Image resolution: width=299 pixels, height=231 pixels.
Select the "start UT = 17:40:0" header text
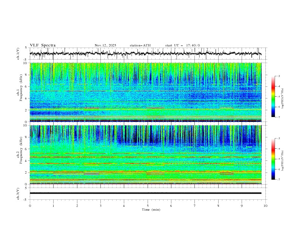(182, 45)
